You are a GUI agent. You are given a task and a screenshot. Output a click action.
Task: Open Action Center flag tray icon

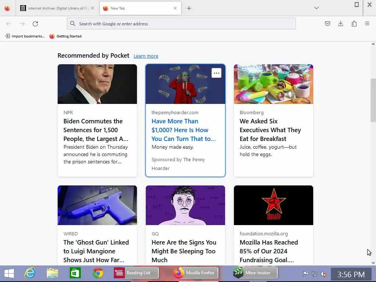coord(305,274)
